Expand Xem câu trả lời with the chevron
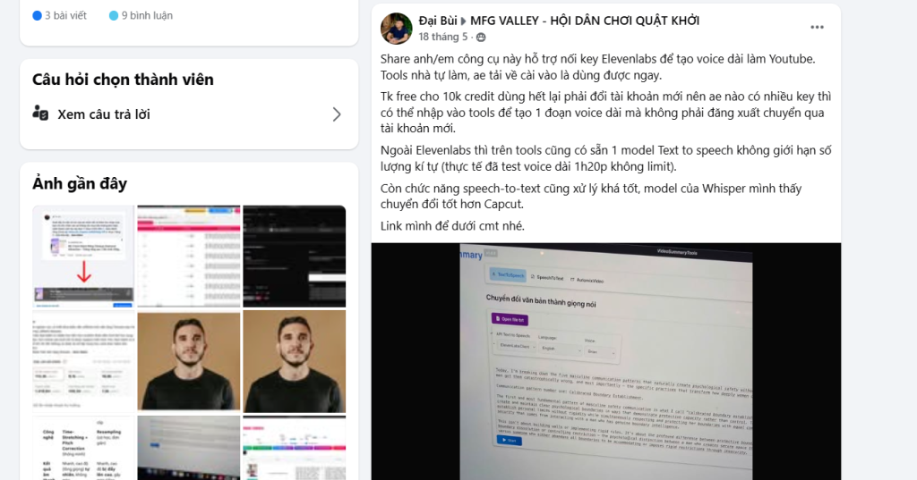Screen dimensions: 917x480 337,114
